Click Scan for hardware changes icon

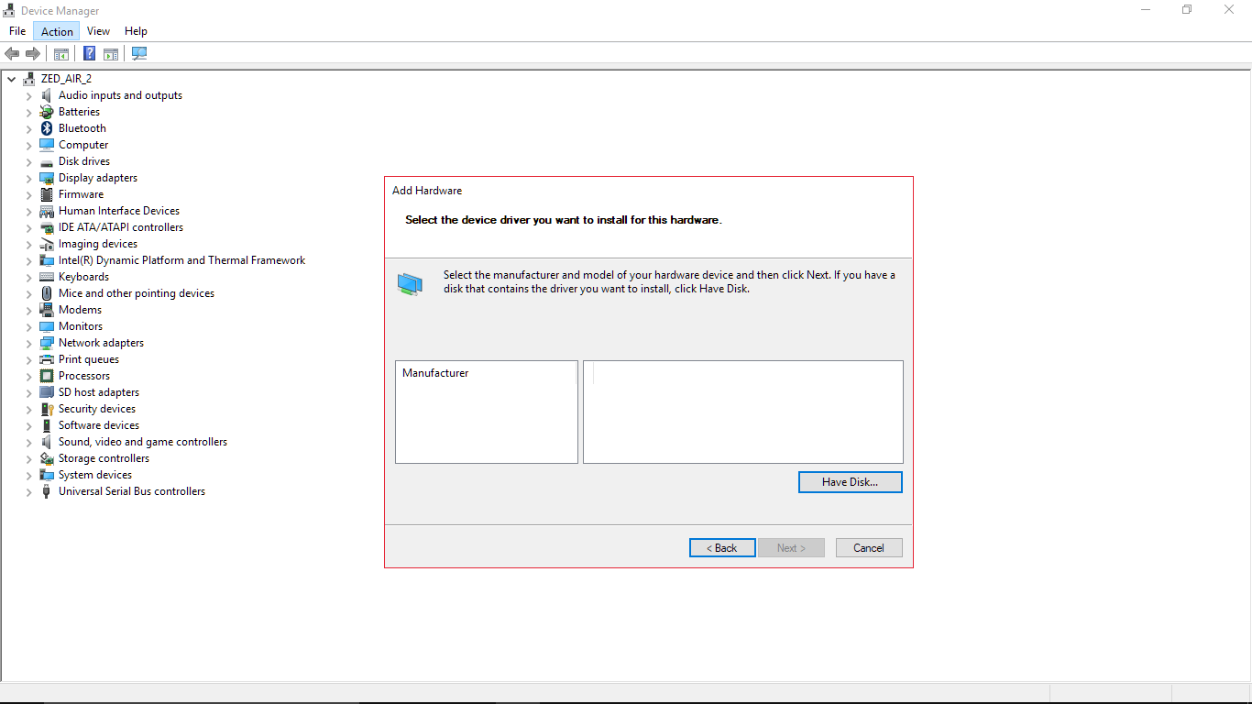[x=139, y=54]
